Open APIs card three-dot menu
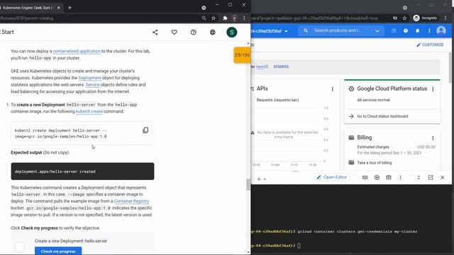The height and width of the screenshot is (255, 454). point(333,89)
